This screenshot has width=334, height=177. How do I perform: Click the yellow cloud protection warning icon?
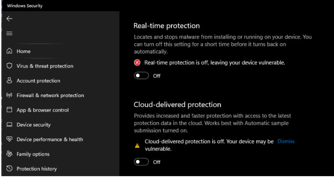tap(137, 145)
